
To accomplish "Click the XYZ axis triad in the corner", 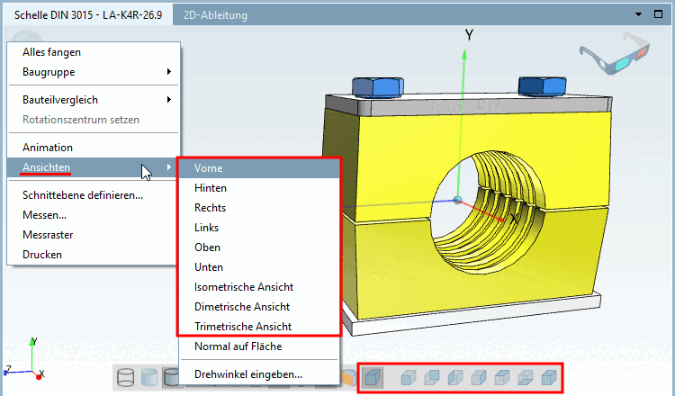I will pyautogui.click(x=24, y=361).
